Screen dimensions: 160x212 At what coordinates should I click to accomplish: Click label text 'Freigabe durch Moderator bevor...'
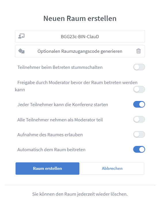76,86
